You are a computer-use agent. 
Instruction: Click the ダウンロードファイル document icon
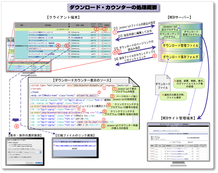pos(163,85)
